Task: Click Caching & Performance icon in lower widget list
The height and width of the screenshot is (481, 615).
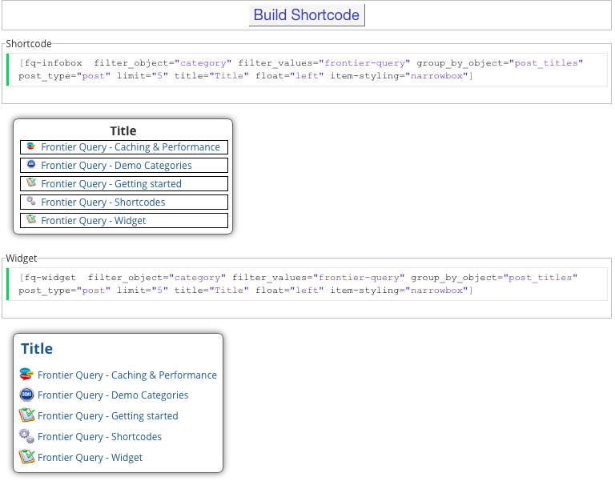Action: pos(27,375)
